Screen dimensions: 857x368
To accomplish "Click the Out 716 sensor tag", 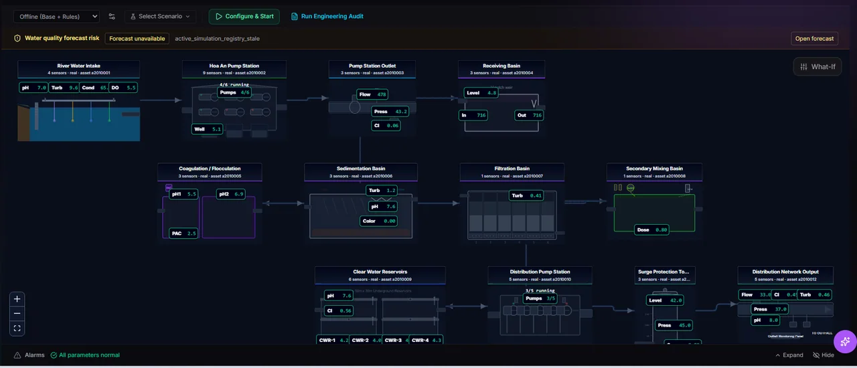I will [x=529, y=115].
